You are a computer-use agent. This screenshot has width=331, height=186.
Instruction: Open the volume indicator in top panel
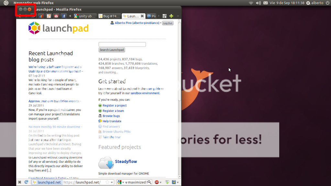tap(258, 3)
